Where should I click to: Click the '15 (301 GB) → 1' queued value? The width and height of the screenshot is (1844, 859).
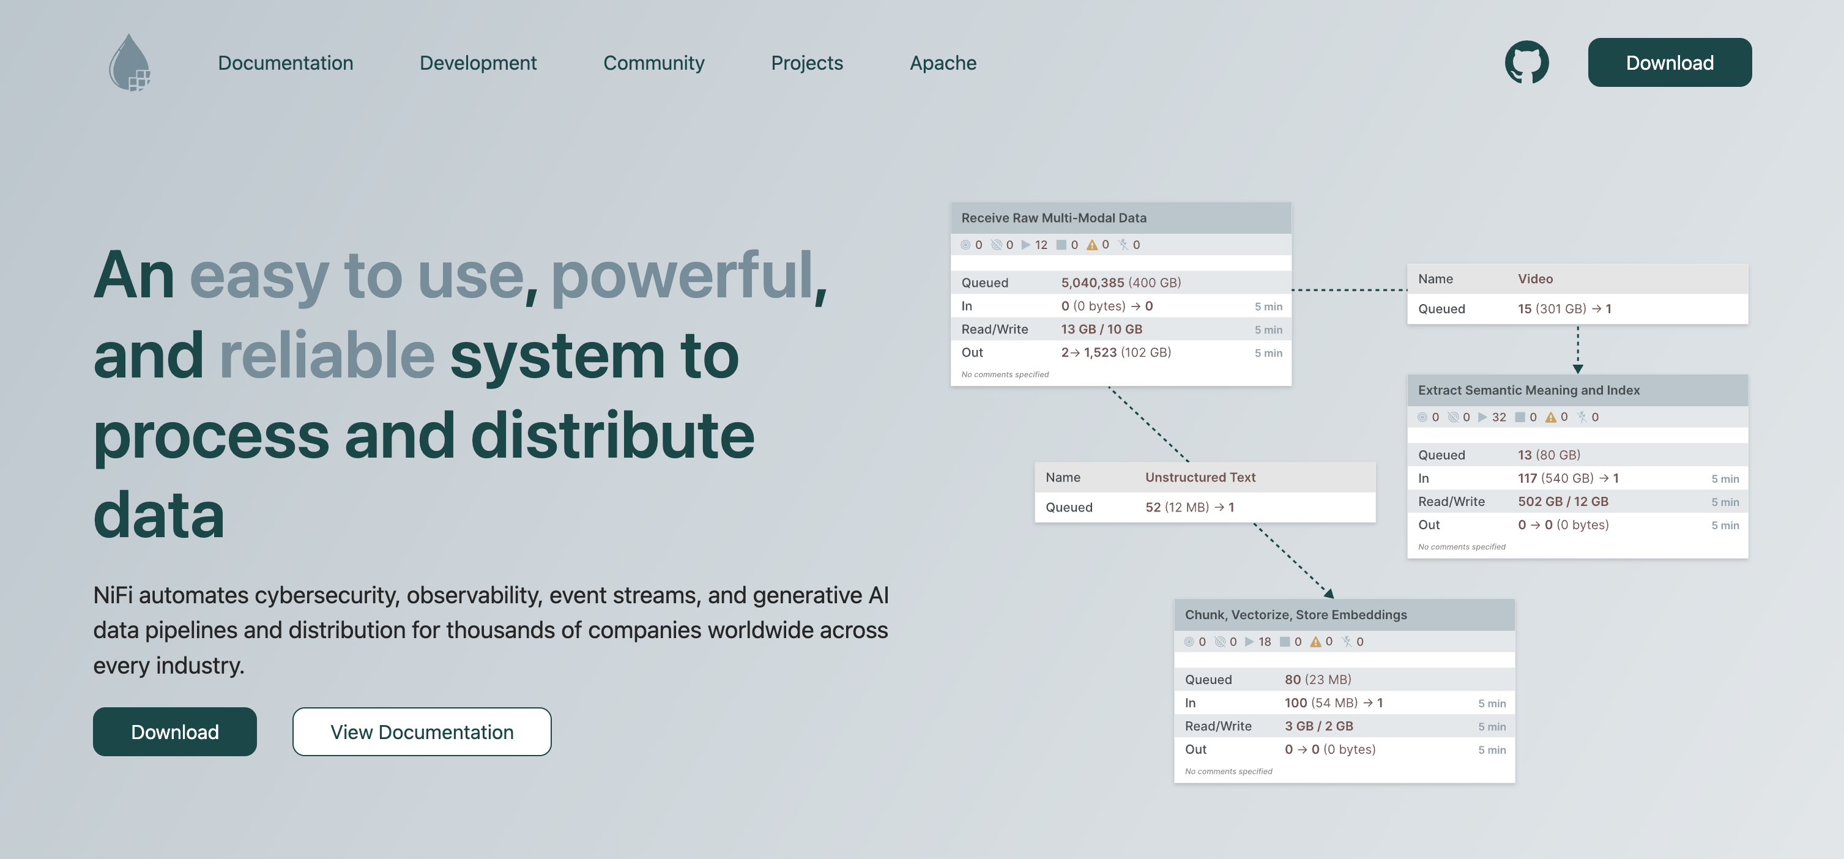pyautogui.click(x=1564, y=309)
